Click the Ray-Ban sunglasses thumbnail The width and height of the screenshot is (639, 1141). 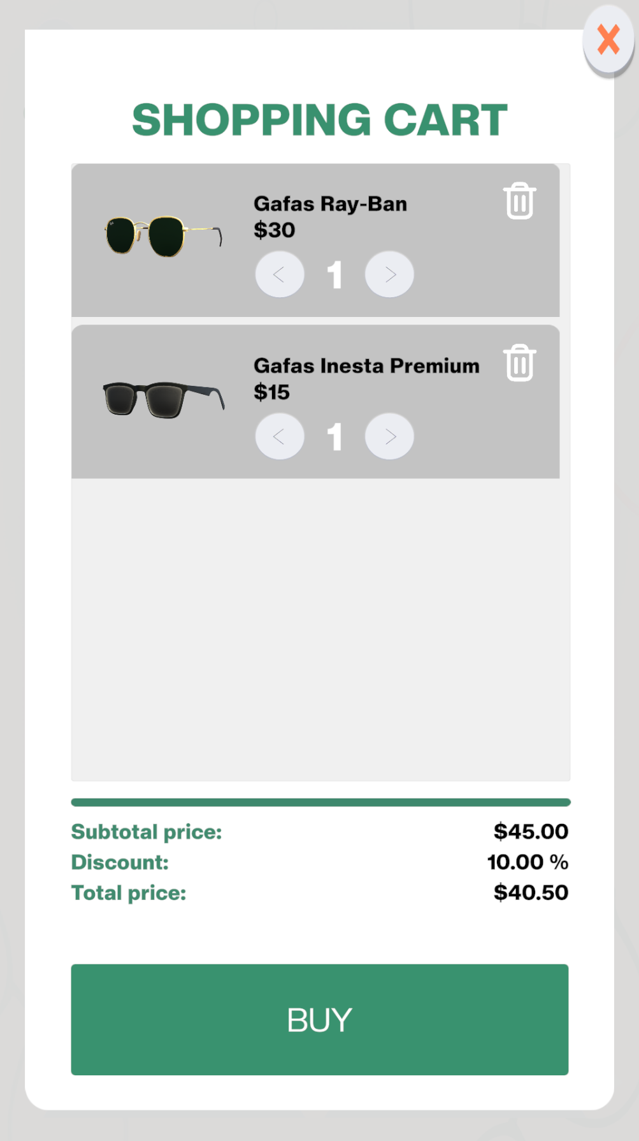(163, 235)
